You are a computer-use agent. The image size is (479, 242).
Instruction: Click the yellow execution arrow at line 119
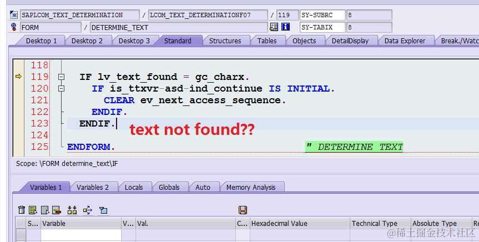(x=19, y=77)
